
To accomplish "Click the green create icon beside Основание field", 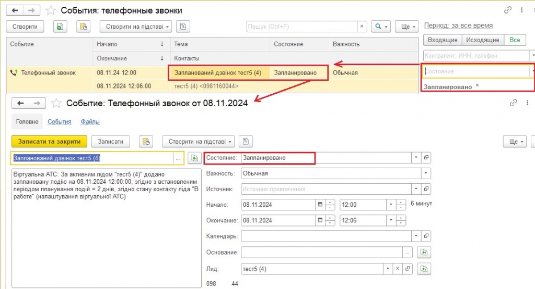I will [424, 253].
